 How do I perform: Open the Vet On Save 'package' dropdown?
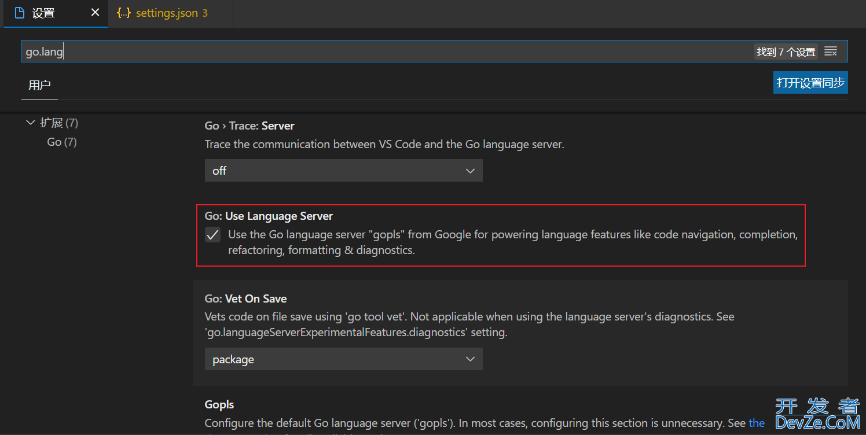[343, 359]
